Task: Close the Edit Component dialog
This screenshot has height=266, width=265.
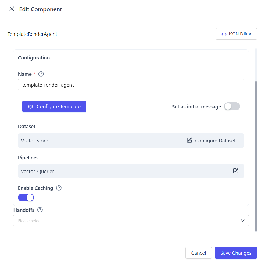Action: [12, 9]
